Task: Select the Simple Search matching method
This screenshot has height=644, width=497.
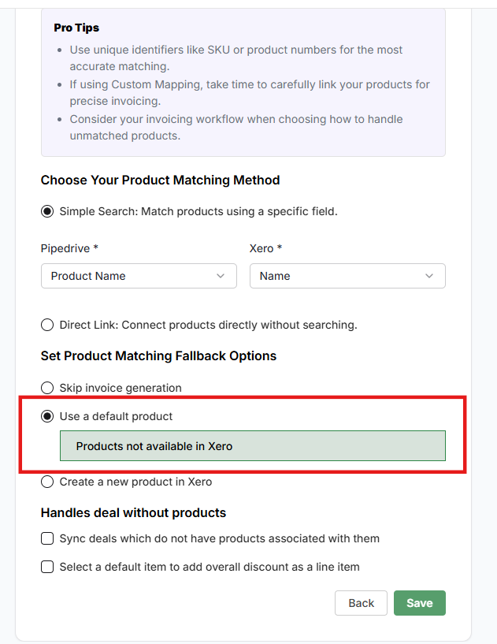Action: point(47,211)
